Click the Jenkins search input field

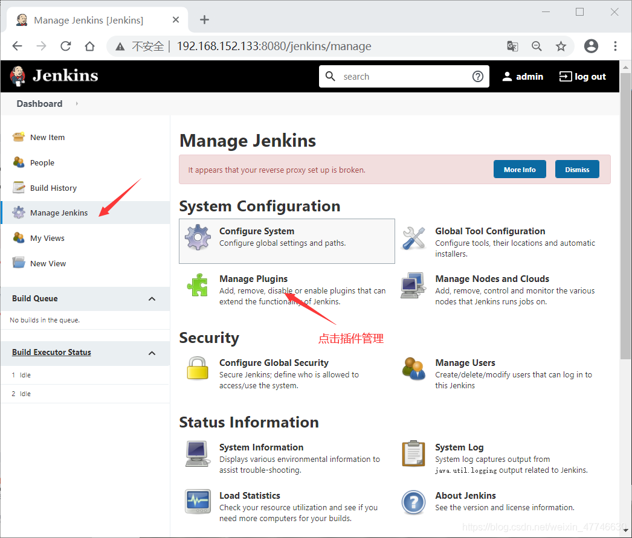tap(405, 77)
